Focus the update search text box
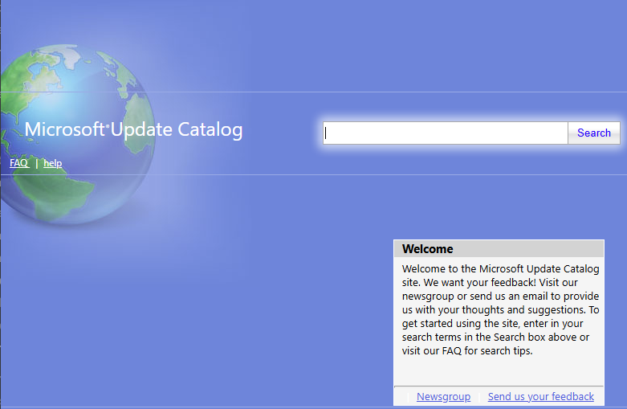Viewport: 627px width, 409px height. 446,133
